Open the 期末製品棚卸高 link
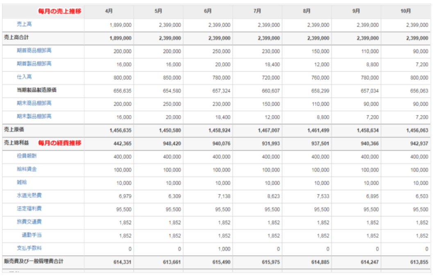Image resolution: width=436 pixels, height=277 pixels. pos(34,116)
